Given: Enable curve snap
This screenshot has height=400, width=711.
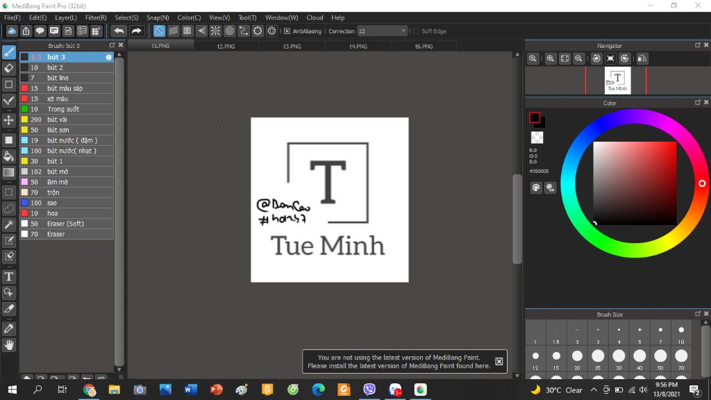Looking at the screenshot, I should [244, 31].
